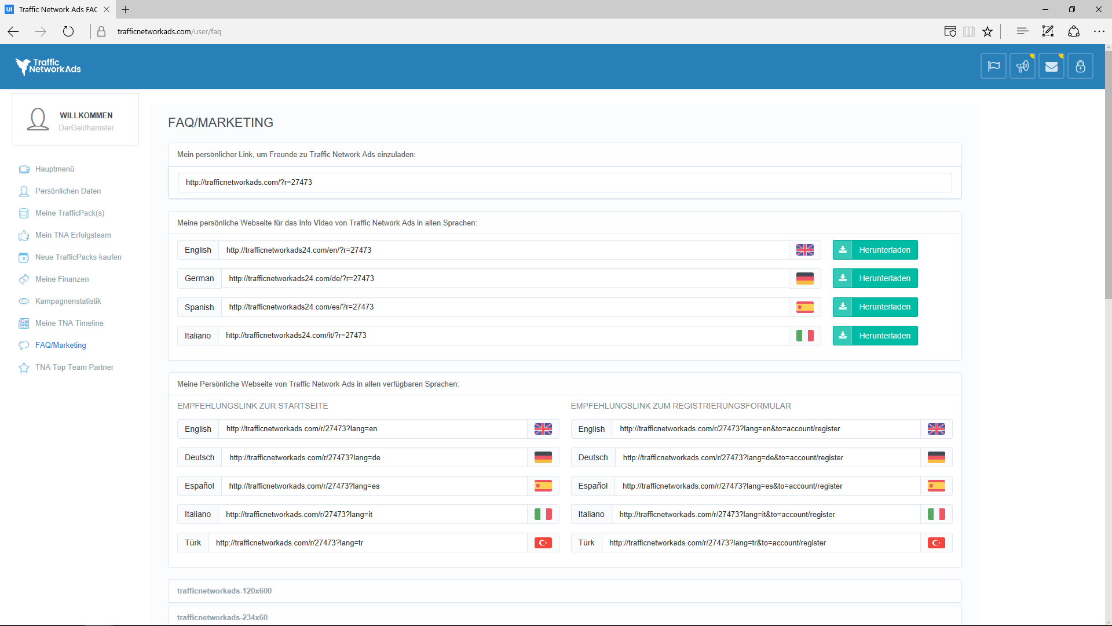Open browser Hub menu icon
Image resolution: width=1112 pixels, height=626 pixels.
pyautogui.click(x=1022, y=31)
